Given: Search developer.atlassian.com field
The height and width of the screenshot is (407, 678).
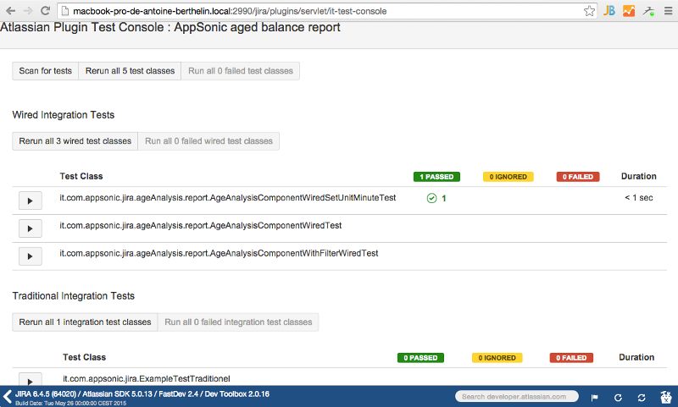Looking at the screenshot, I should coord(517,396).
